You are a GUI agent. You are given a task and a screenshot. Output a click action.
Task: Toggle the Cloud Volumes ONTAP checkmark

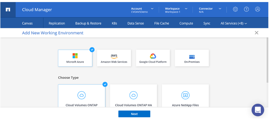[x=105, y=84]
